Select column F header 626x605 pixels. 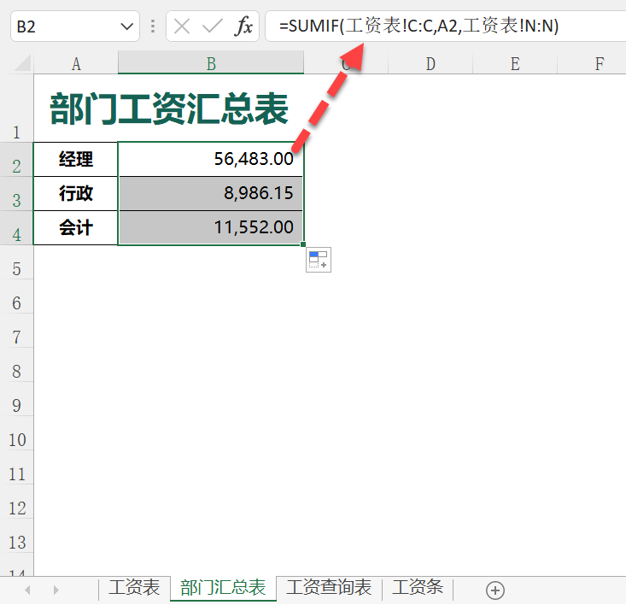[592, 62]
